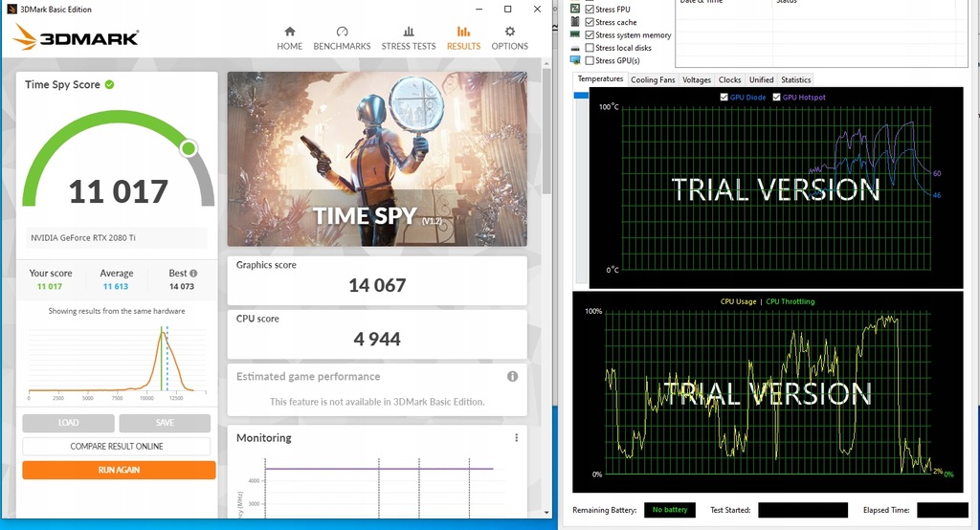Click the Stress GPU(s) monitor icon
The image size is (980, 530).
pyautogui.click(x=575, y=60)
